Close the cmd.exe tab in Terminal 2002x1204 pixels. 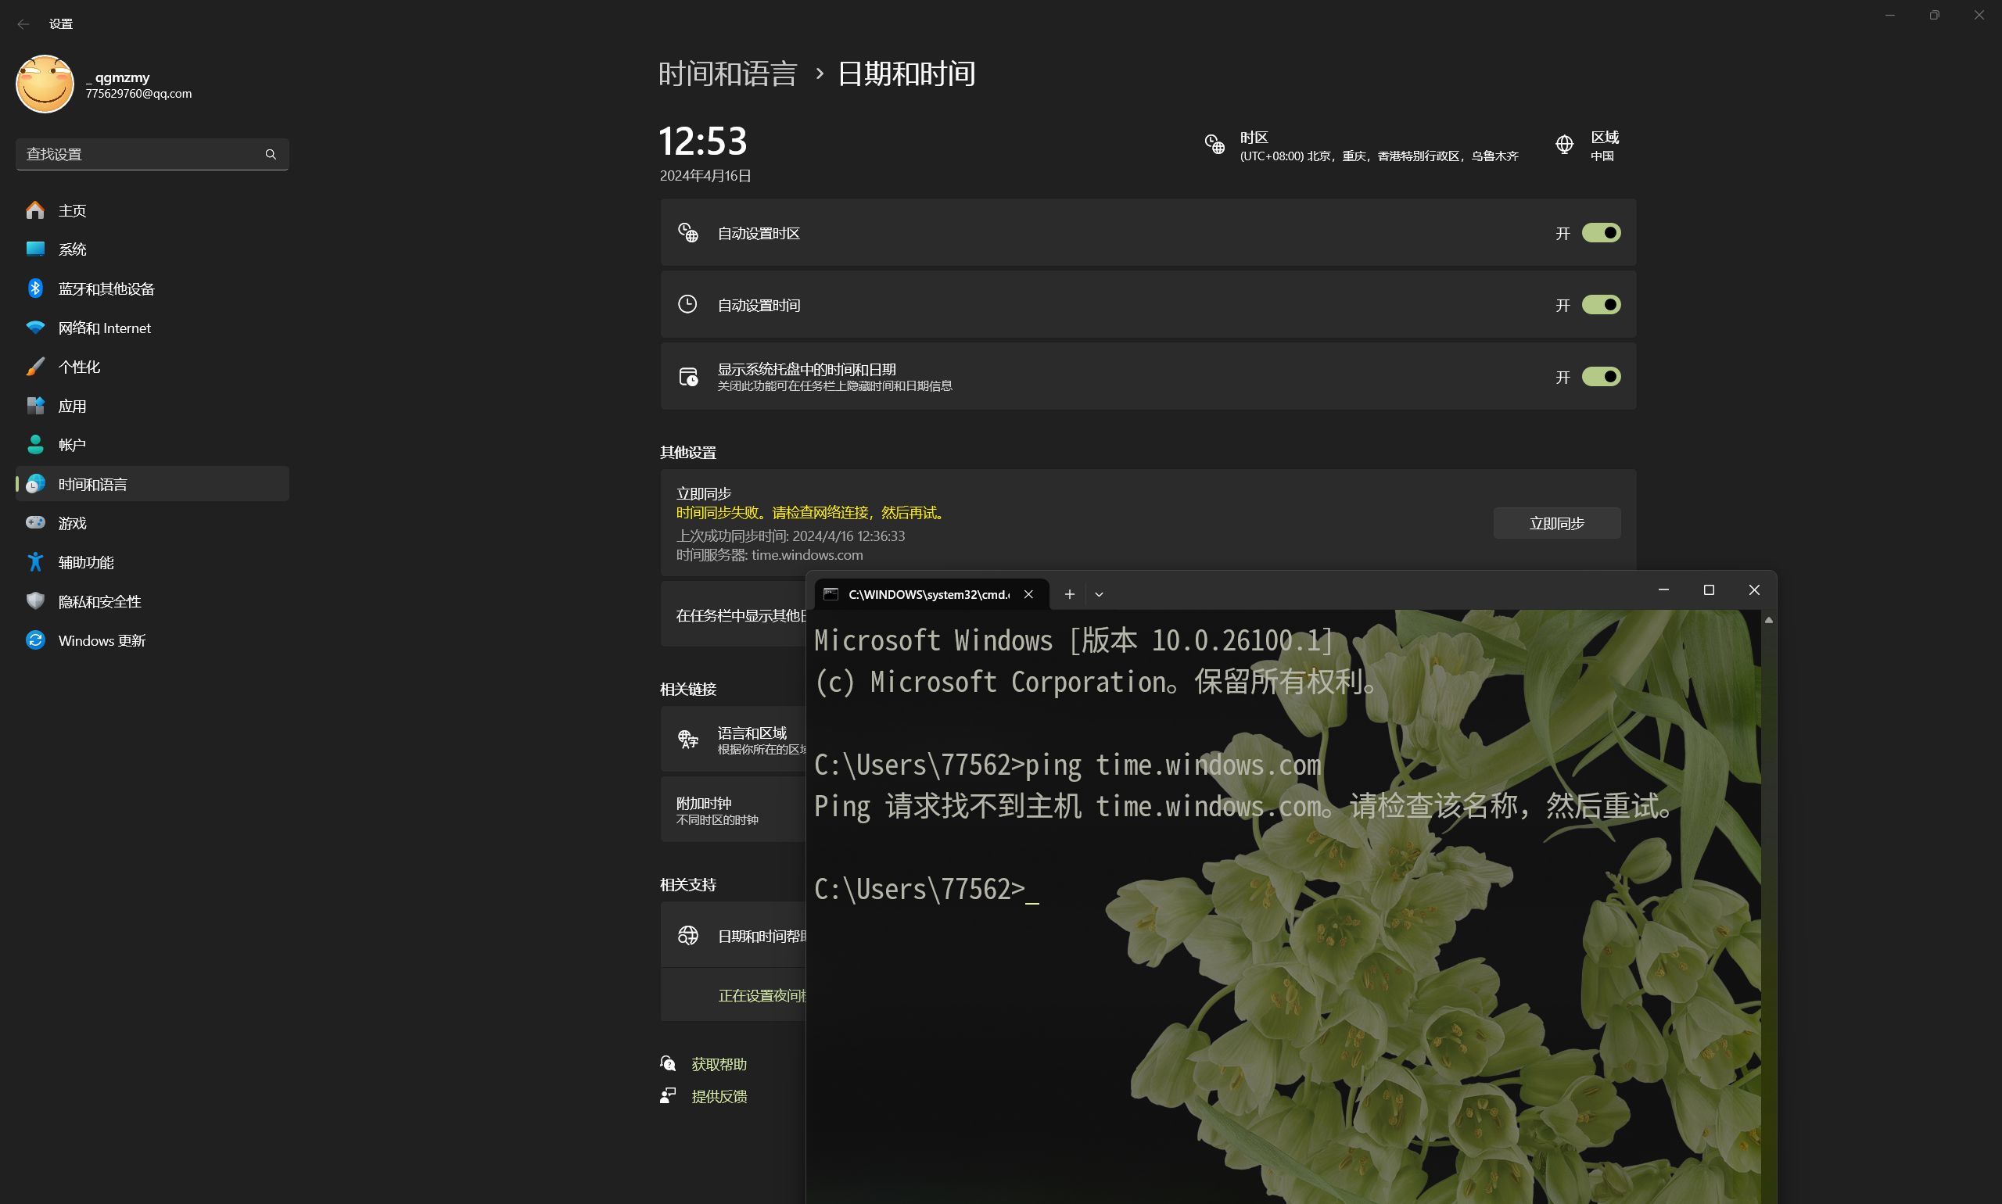point(1028,595)
